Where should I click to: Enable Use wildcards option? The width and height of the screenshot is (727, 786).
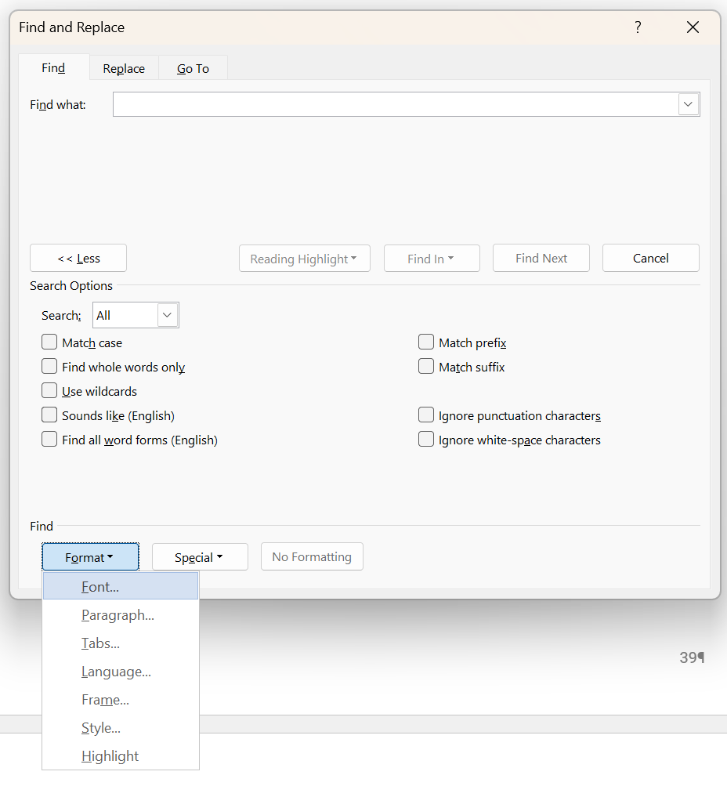coord(49,391)
